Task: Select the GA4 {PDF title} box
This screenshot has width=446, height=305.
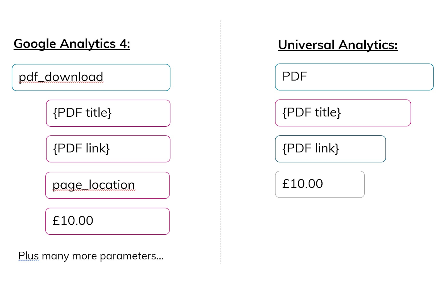Action: tap(108, 113)
